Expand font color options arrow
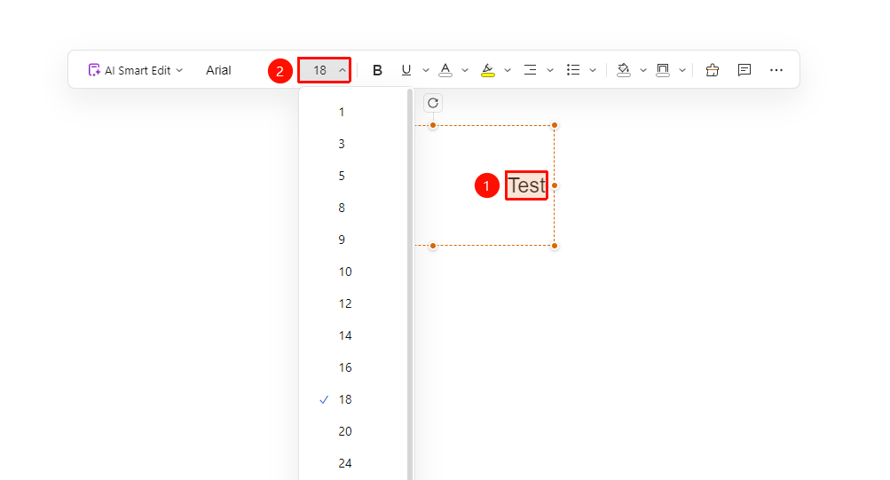This screenshot has width=890, height=480. pos(465,70)
